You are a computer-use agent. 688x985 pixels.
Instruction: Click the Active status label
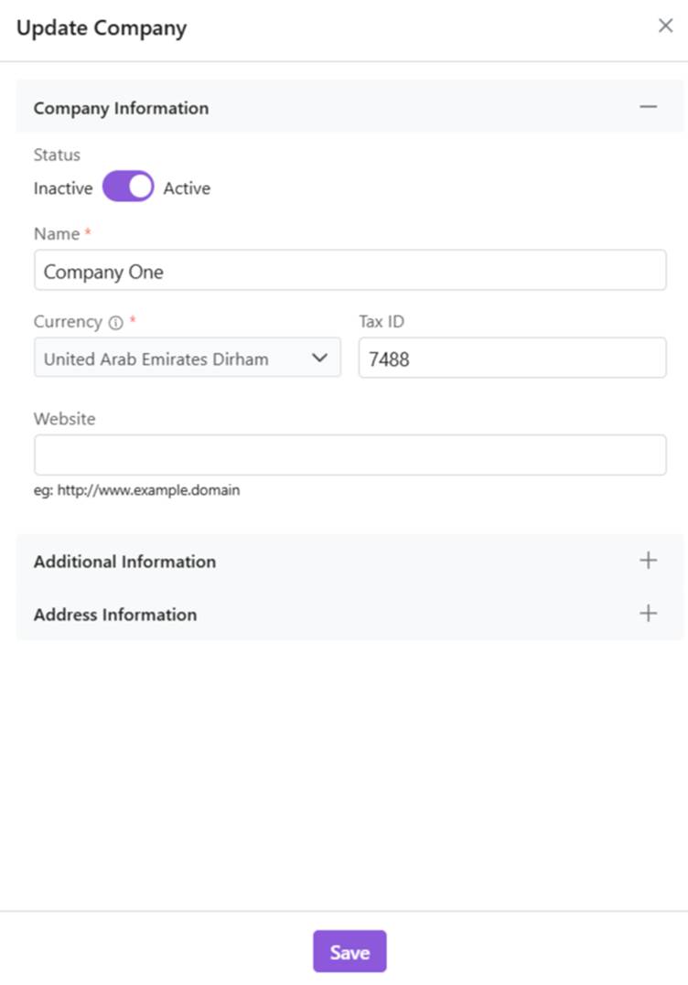click(187, 188)
